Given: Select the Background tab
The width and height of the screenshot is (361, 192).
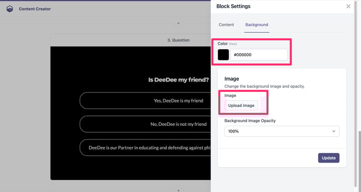Looking at the screenshot, I should 257,25.
